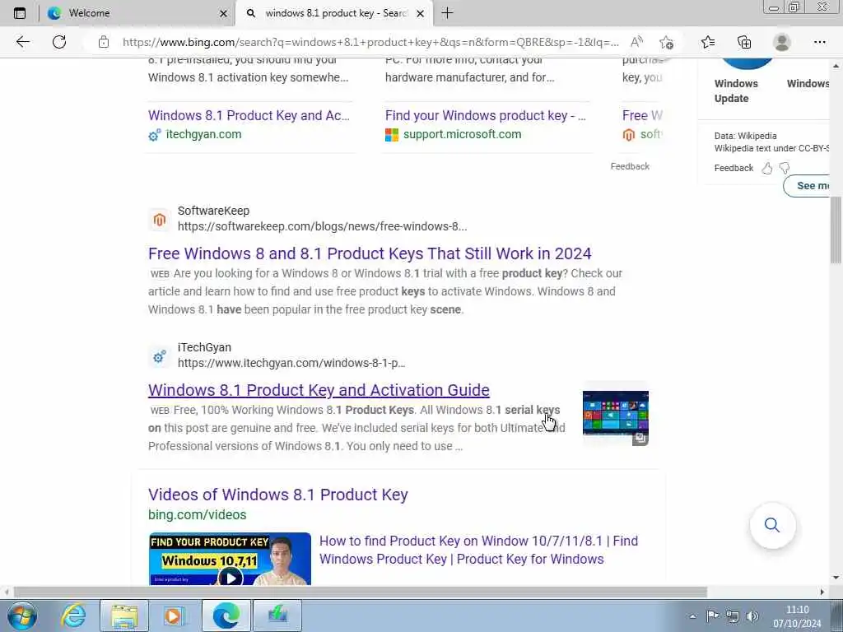The height and width of the screenshot is (632, 843).
Task: Click the SoftwareKeep site favicon
Action: click(x=159, y=219)
